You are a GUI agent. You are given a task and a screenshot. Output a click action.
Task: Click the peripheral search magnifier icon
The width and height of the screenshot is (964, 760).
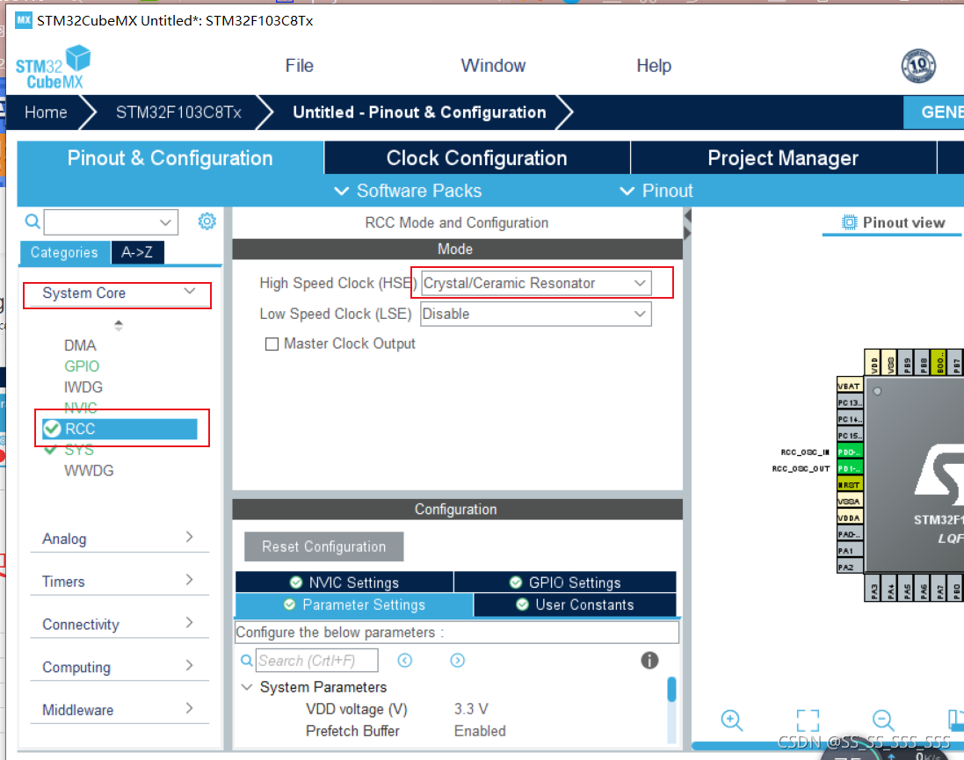33,221
